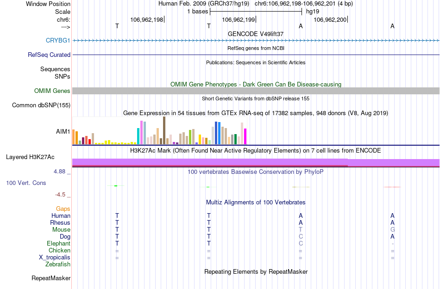Open the Layered H3K27Ac track label
This screenshot has height=289, width=440.
click(x=30, y=157)
